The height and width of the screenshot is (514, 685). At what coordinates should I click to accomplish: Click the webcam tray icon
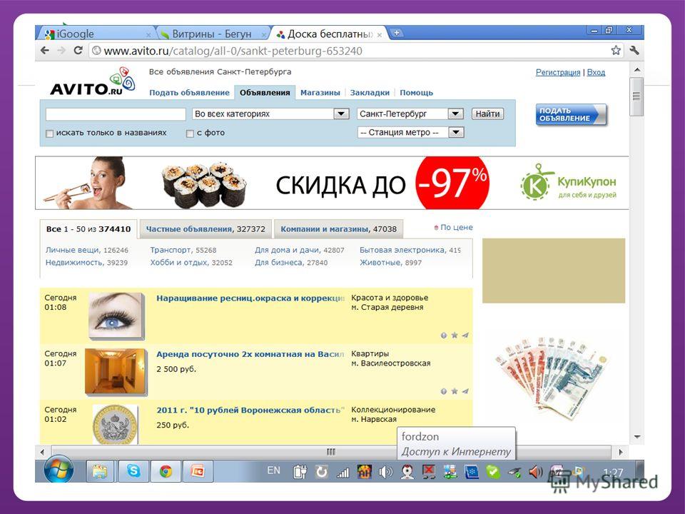(x=407, y=472)
